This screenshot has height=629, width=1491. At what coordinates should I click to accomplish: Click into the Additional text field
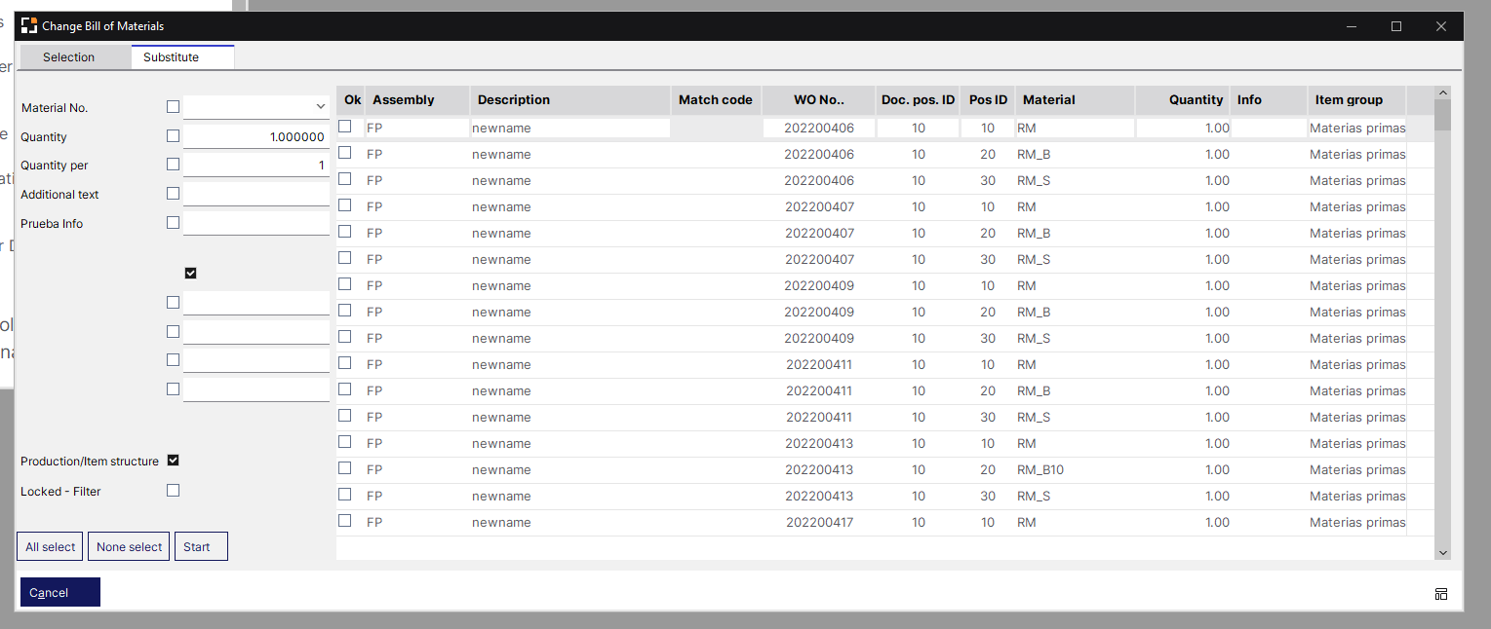point(256,195)
